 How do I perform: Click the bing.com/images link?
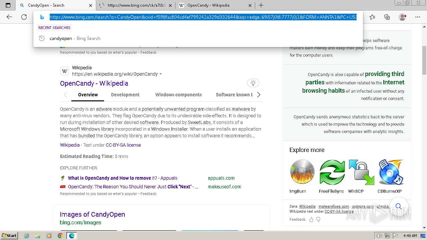click(80, 222)
